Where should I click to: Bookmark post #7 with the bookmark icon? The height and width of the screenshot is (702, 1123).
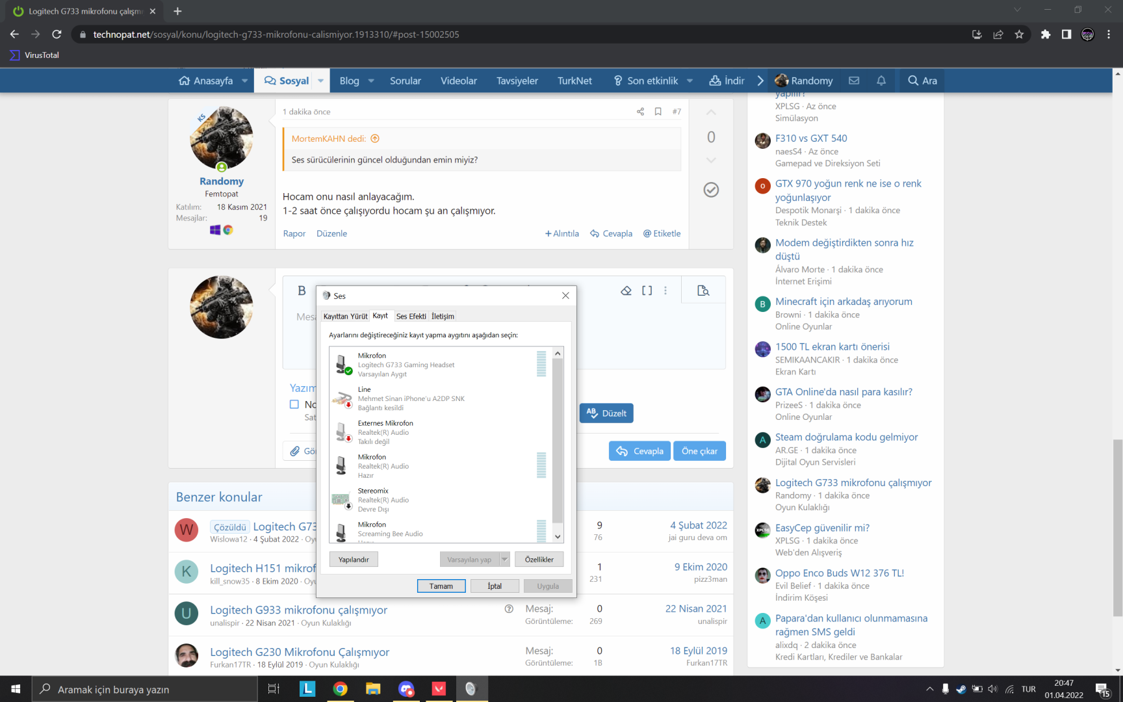click(658, 112)
